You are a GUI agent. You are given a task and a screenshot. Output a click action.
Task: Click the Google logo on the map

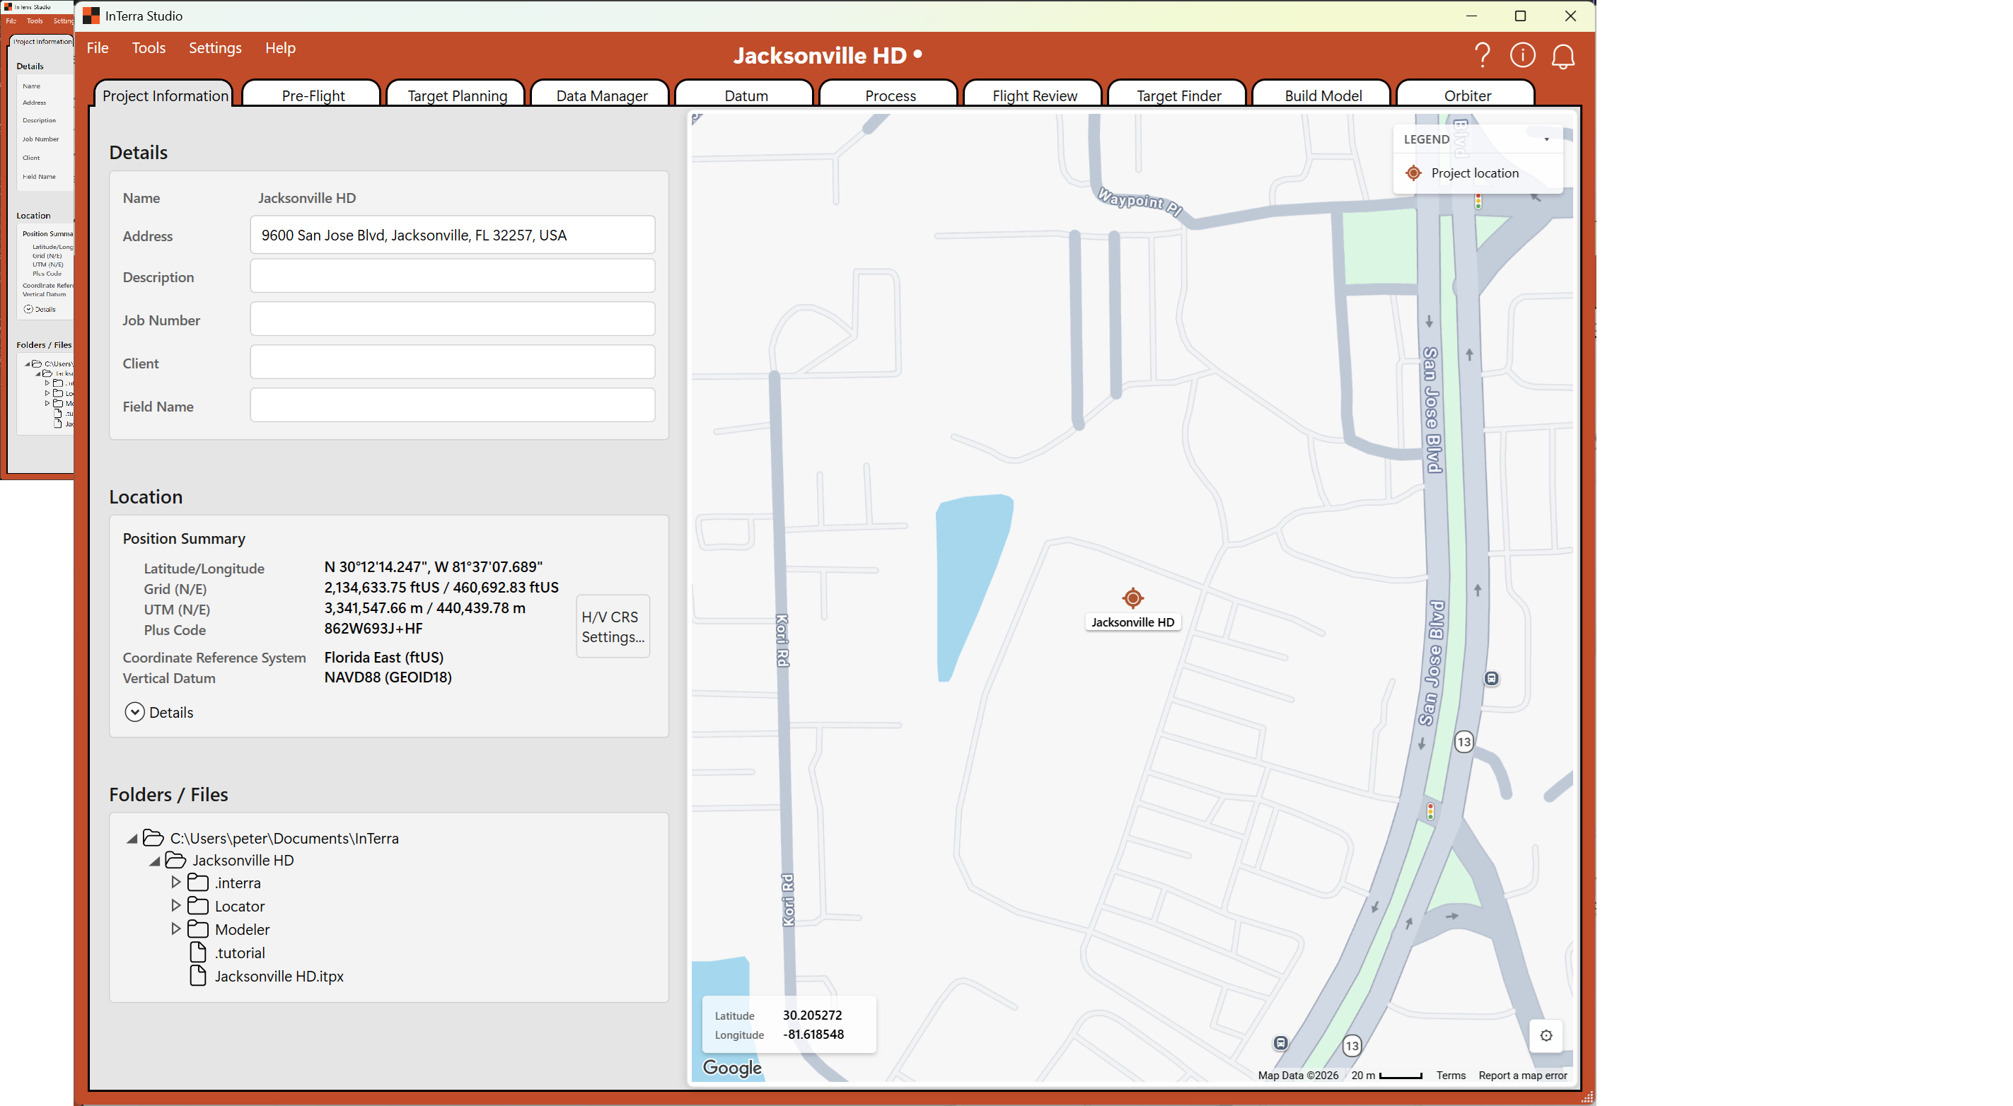click(x=731, y=1068)
